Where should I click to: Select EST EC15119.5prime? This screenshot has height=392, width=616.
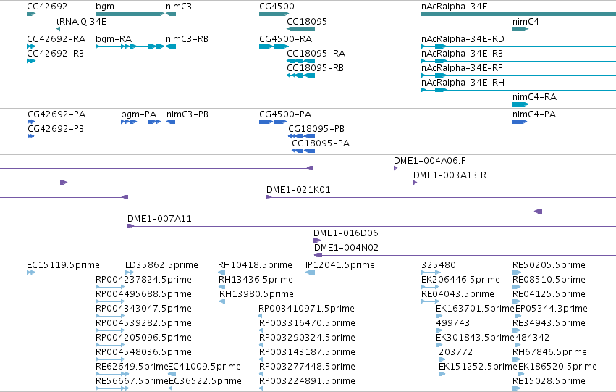[31, 272]
